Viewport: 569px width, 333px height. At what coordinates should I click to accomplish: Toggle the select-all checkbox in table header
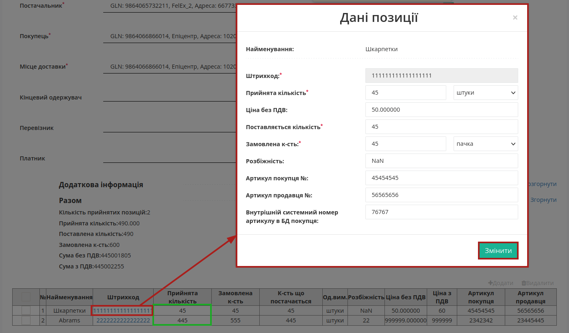click(x=26, y=297)
